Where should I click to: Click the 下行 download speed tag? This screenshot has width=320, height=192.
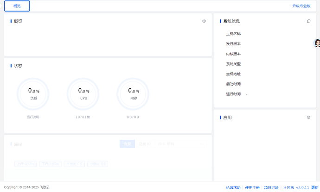49,164
